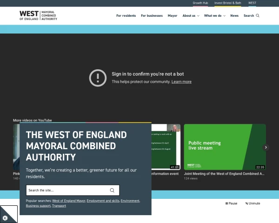Visit Invest Bristol & Bath link
Viewport: 279px width, 223px height.
227,3
